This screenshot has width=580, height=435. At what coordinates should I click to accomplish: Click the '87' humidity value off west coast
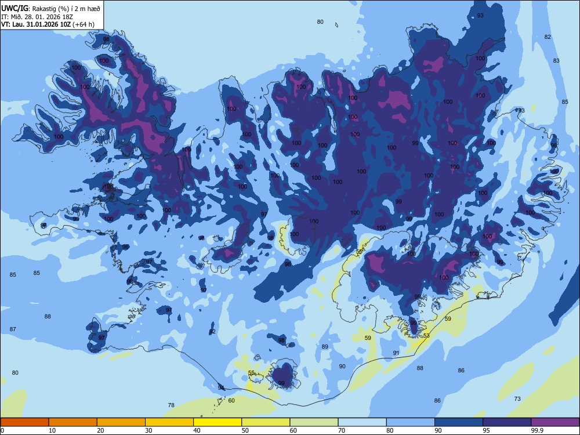(x=13, y=329)
